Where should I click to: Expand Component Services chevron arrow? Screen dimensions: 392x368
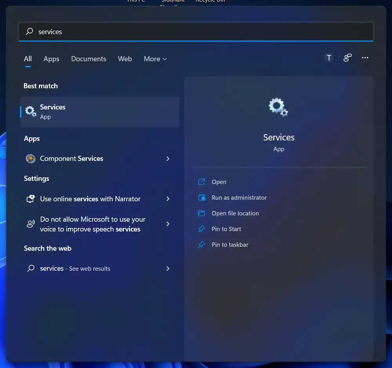point(168,158)
